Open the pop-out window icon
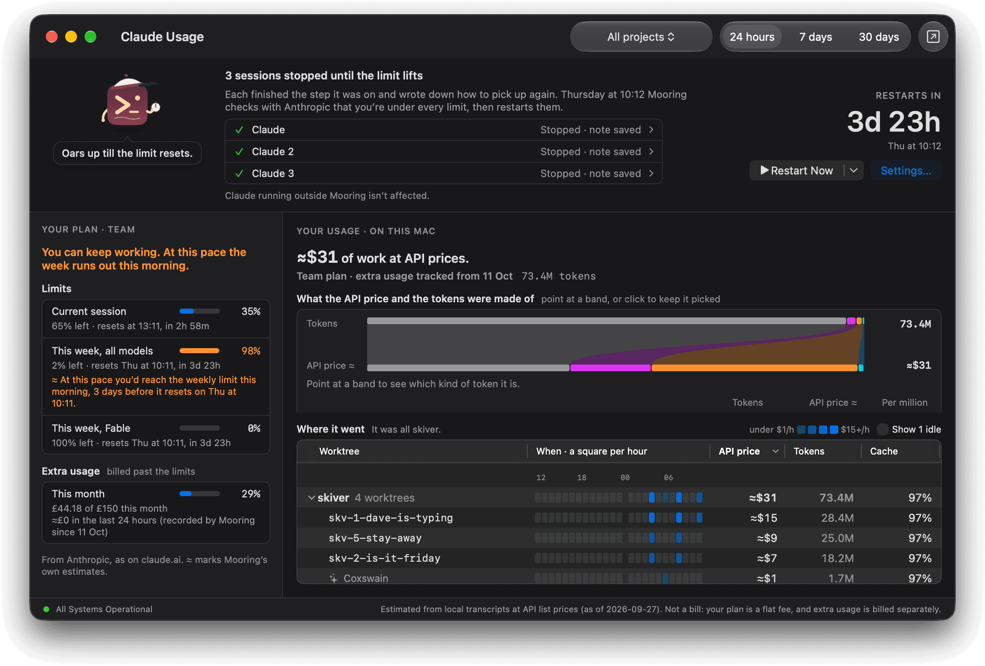 932,37
